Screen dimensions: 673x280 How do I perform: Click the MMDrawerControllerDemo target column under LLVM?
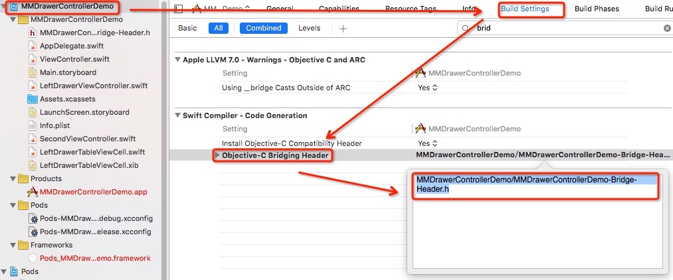468,73
